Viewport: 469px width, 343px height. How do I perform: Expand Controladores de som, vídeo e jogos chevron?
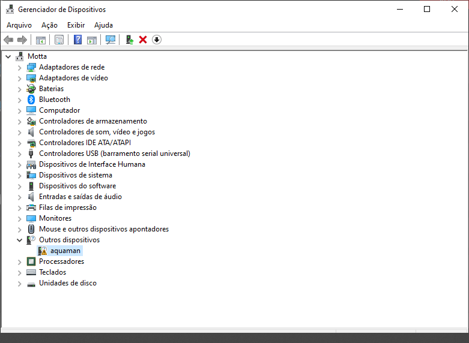click(x=19, y=133)
